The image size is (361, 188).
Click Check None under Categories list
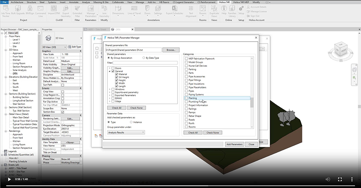click(212, 133)
